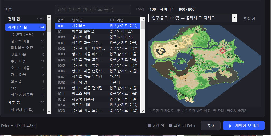This screenshot has width=274, height=136.
Task: Select 카탄 마을 region item
Action: [x=26, y=75]
